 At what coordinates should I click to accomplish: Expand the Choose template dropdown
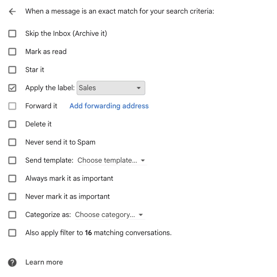coord(111,160)
